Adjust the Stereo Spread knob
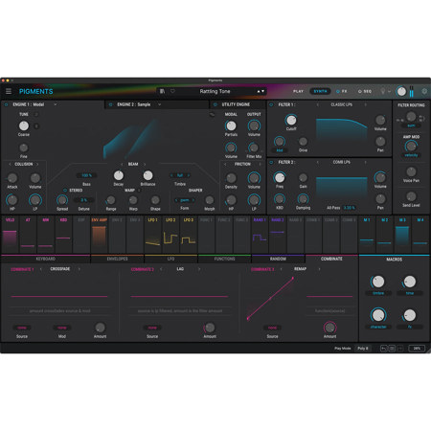Viewport: 431px width, 431px height. (62, 200)
